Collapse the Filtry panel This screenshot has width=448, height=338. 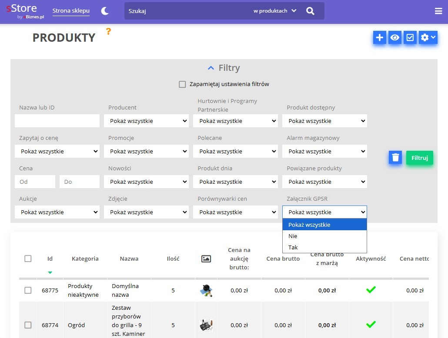224,68
